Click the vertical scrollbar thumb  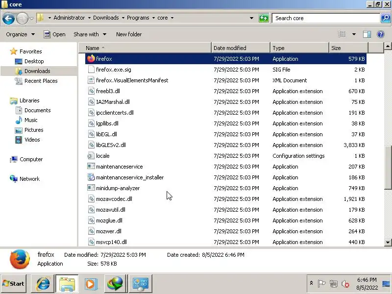coord(388,168)
